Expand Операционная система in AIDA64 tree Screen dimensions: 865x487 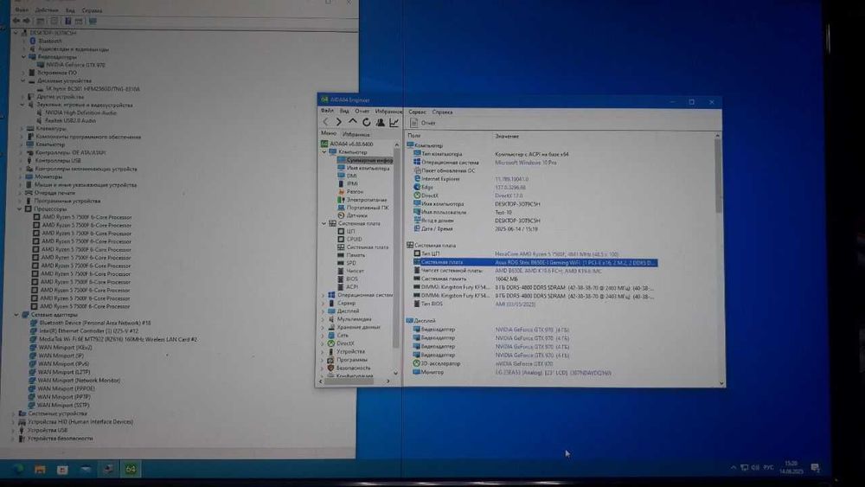(324, 295)
